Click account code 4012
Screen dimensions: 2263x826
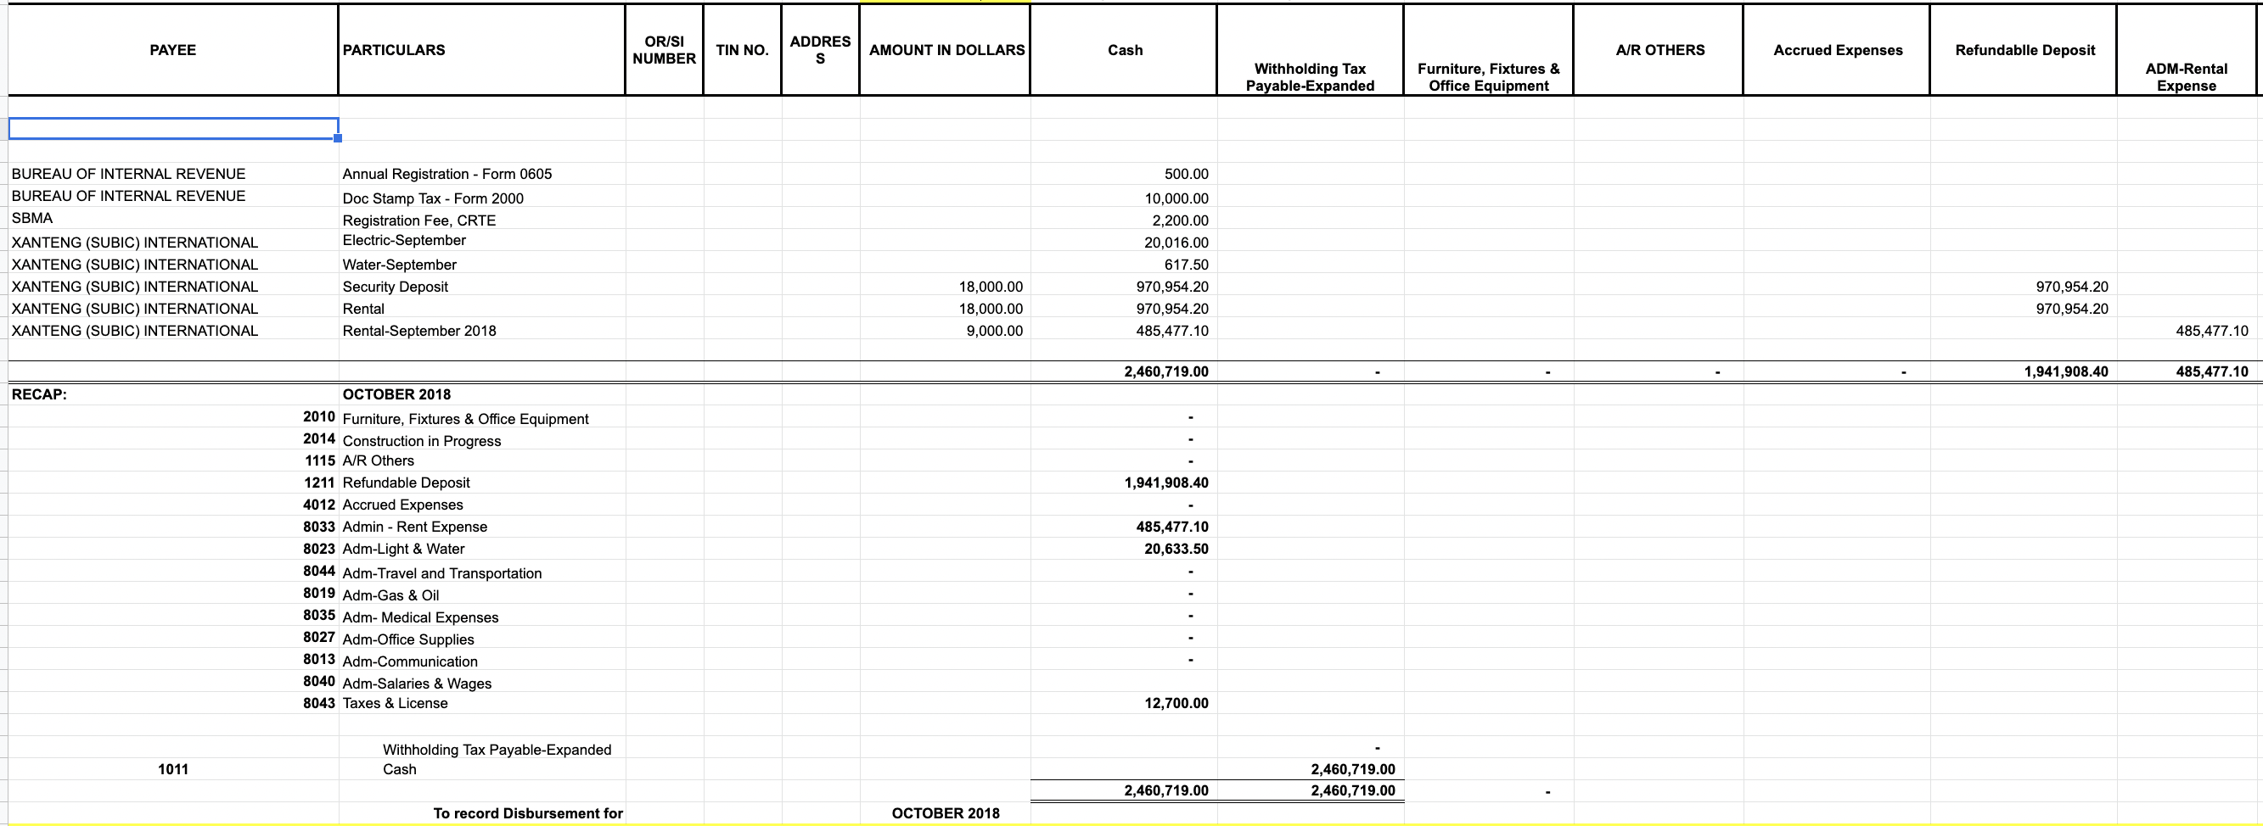point(319,505)
